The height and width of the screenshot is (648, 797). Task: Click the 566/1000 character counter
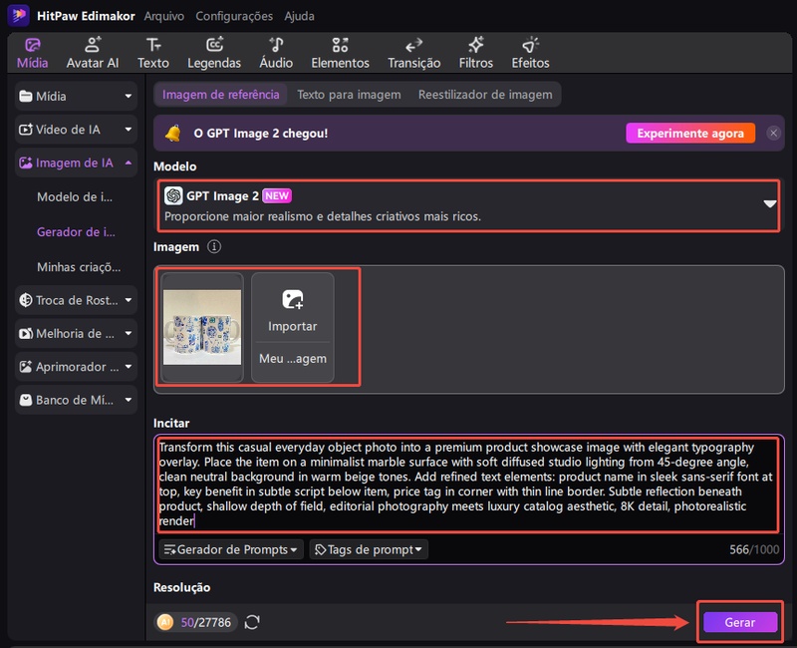pyautogui.click(x=754, y=550)
